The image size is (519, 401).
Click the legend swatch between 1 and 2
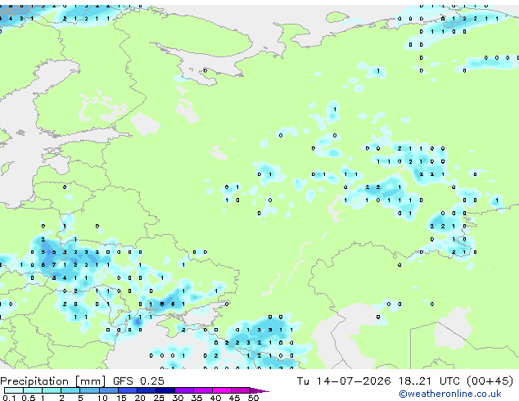tap(52, 390)
